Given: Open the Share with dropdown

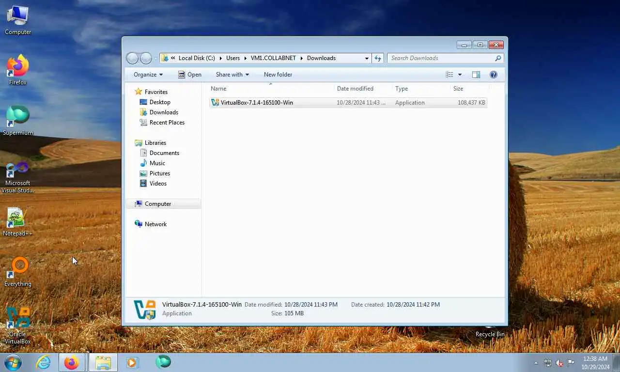Looking at the screenshot, I should pyautogui.click(x=232, y=75).
